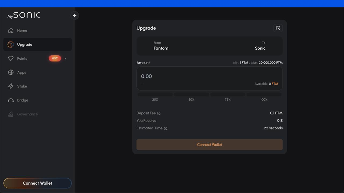Select the Upgrade menu item
Image resolution: width=344 pixels, height=193 pixels.
38,45
